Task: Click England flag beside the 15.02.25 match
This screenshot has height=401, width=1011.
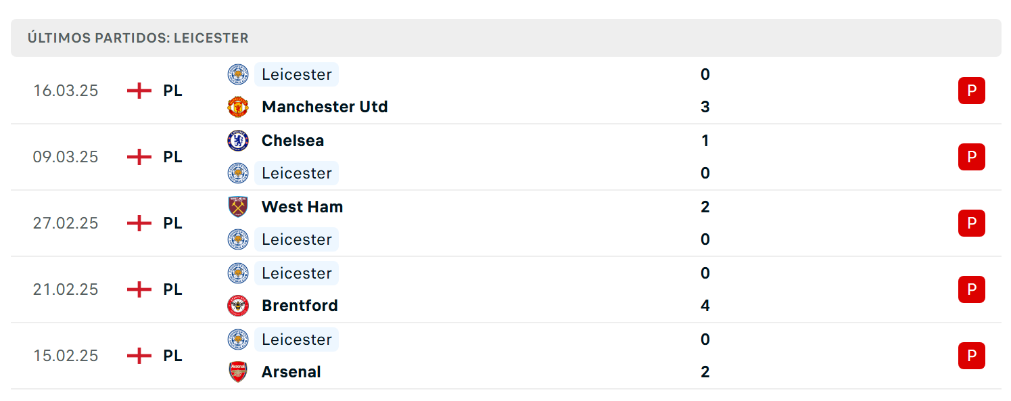Action: pos(139,356)
